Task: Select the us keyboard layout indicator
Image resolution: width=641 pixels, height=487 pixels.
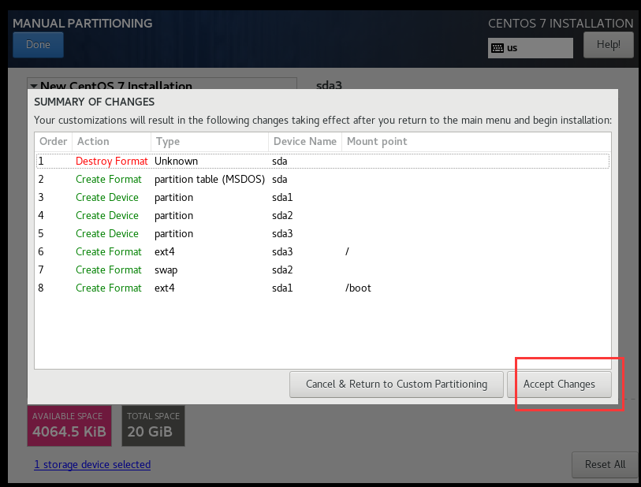Action: point(530,48)
